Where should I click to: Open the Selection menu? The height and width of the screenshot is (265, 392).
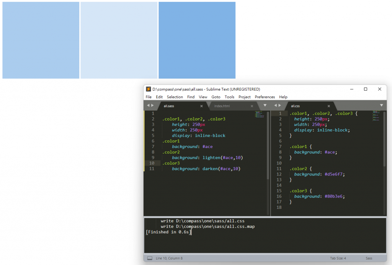[175, 97]
